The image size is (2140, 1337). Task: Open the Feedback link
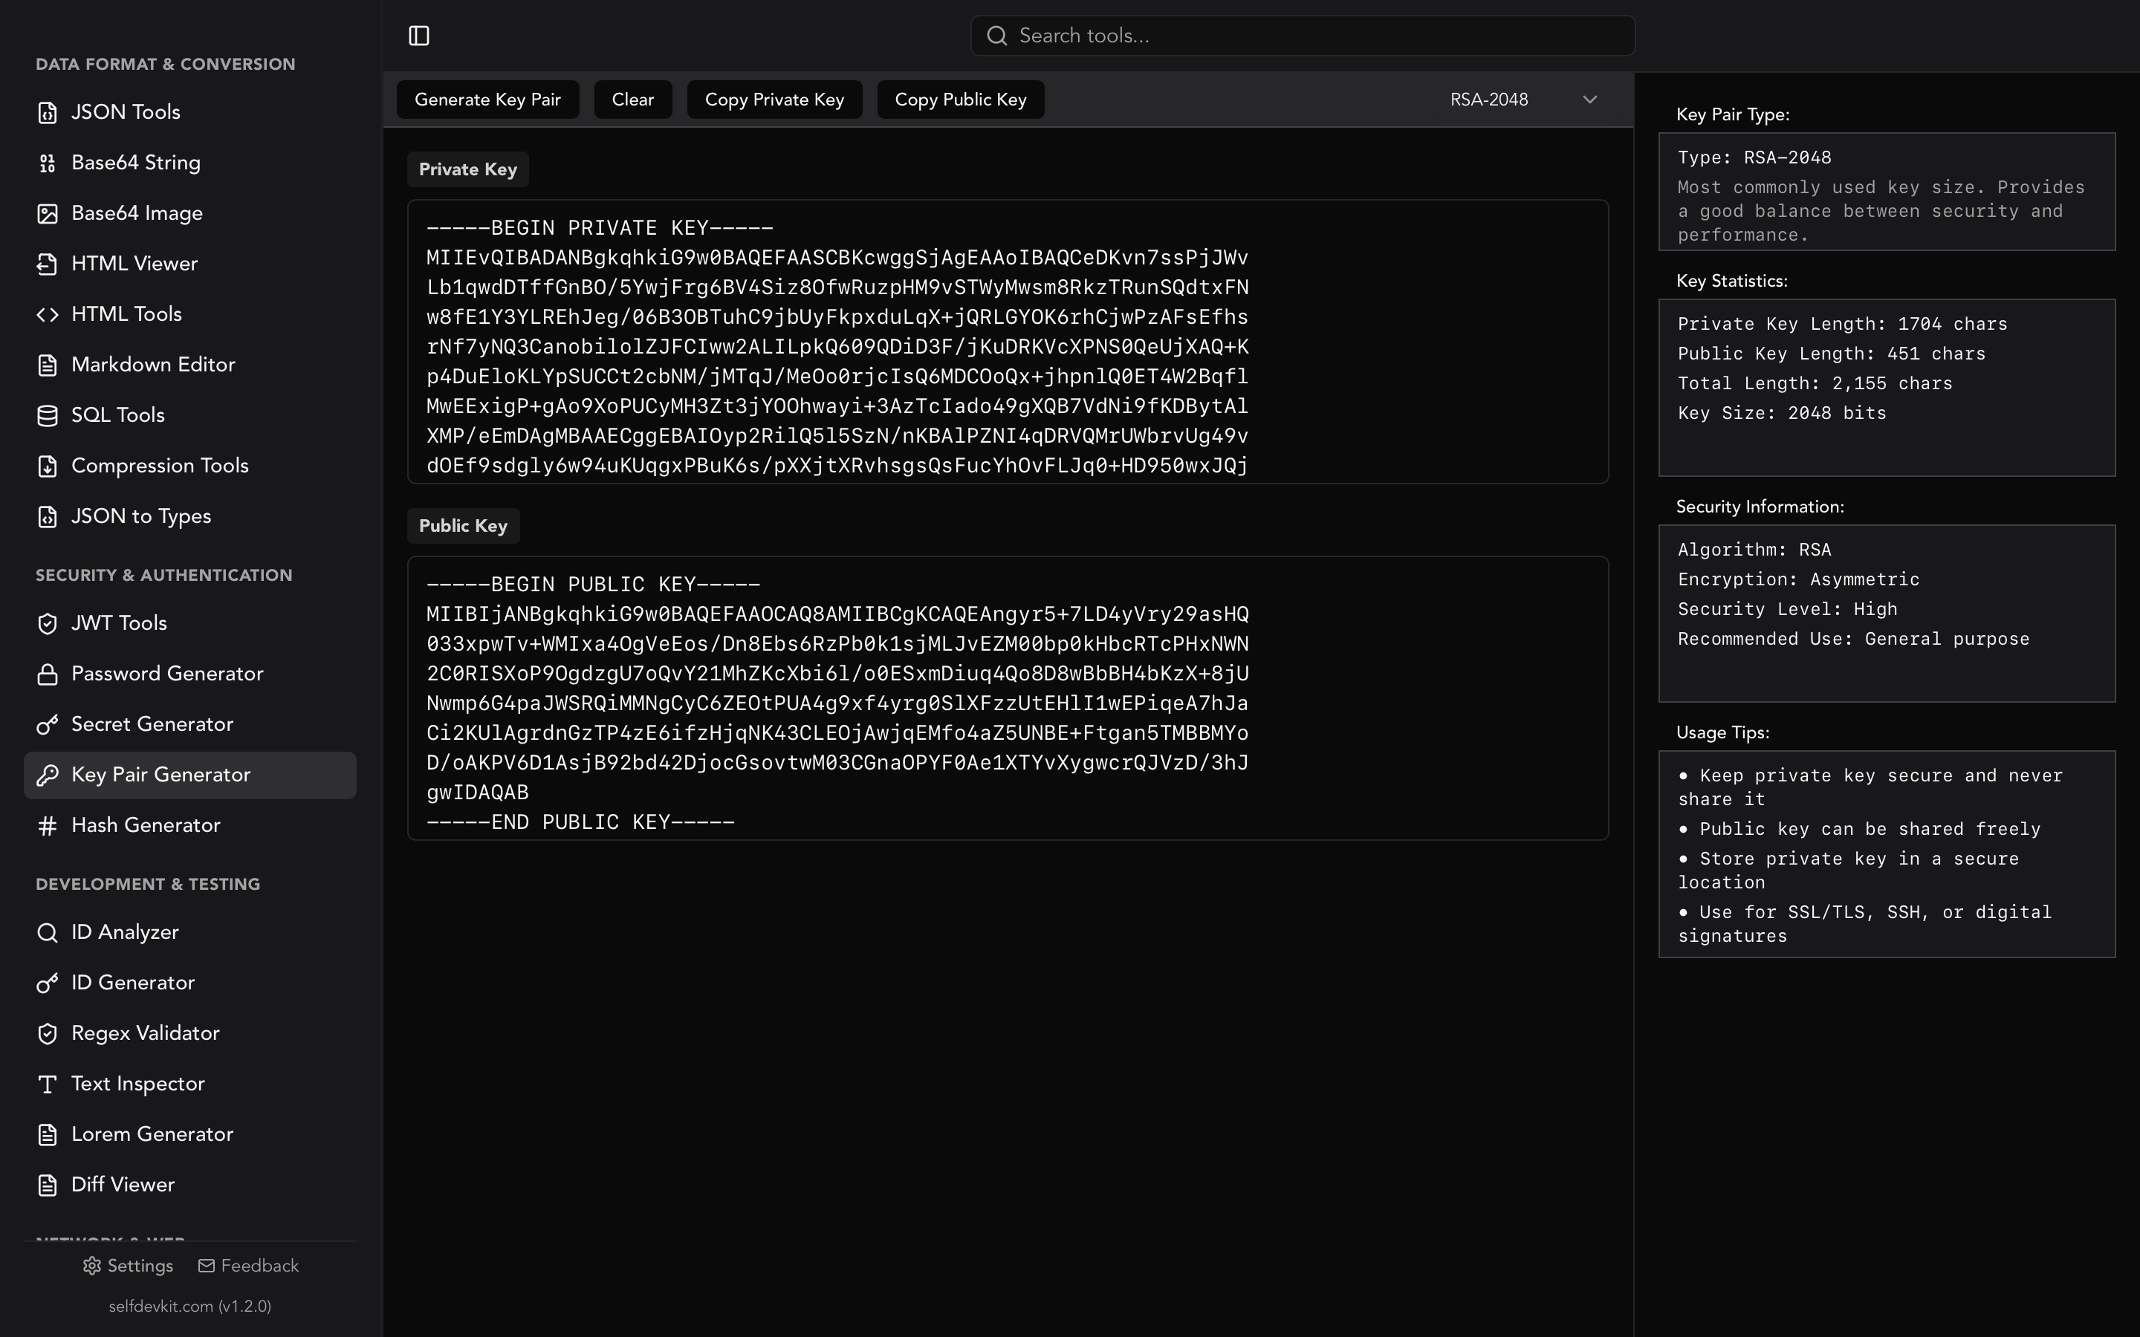(x=248, y=1266)
